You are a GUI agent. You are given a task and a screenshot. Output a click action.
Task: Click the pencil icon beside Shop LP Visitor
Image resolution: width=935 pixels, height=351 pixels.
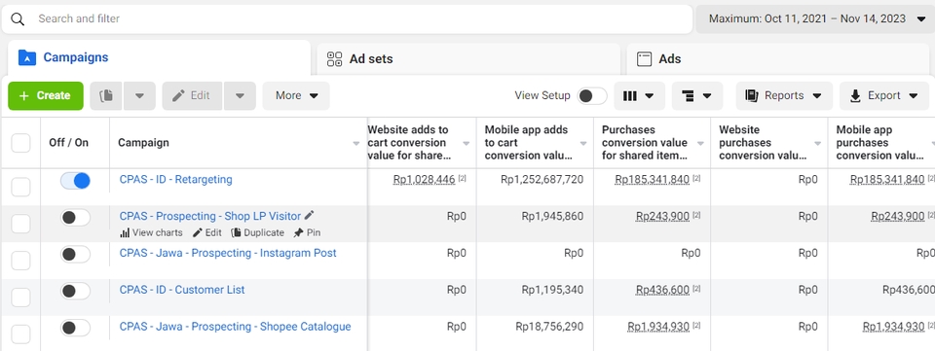(309, 215)
